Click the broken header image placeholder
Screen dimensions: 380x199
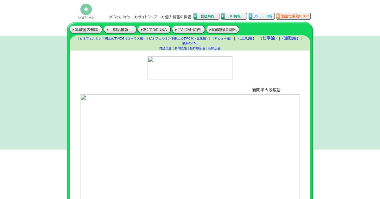[x=190, y=68]
